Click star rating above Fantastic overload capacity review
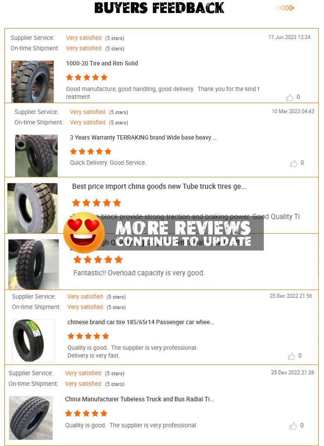 pyautogui.click(x=98, y=259)
